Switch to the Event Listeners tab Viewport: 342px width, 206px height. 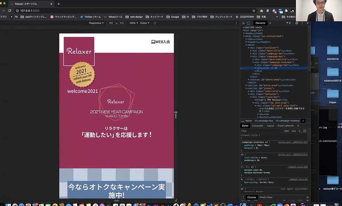(285, 126)
